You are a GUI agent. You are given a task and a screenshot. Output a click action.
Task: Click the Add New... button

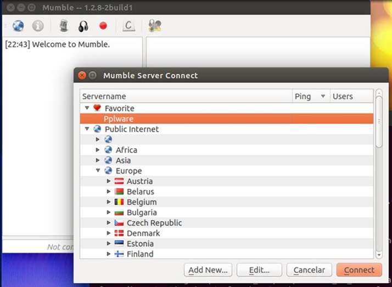tap(208, 270)
